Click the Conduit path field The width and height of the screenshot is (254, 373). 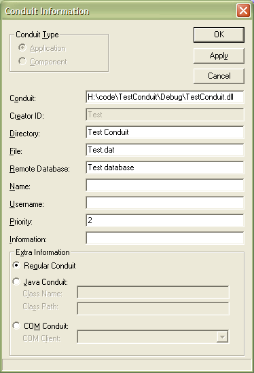pos(164,97)
